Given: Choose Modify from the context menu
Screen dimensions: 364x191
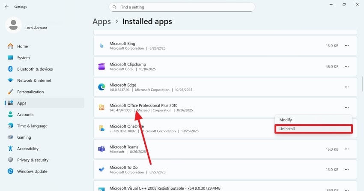Looking at the screenshot, I should (x=313, y=120).
